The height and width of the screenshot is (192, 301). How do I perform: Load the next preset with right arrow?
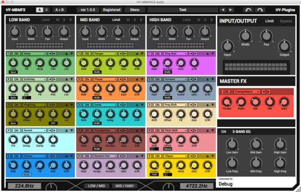[231, 10]
